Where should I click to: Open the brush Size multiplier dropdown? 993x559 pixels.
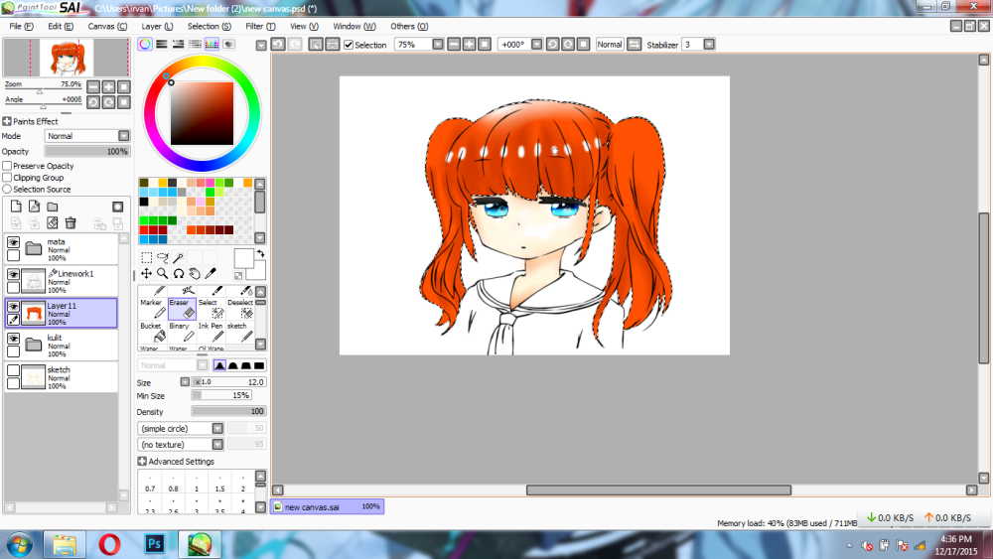(185, 382)
